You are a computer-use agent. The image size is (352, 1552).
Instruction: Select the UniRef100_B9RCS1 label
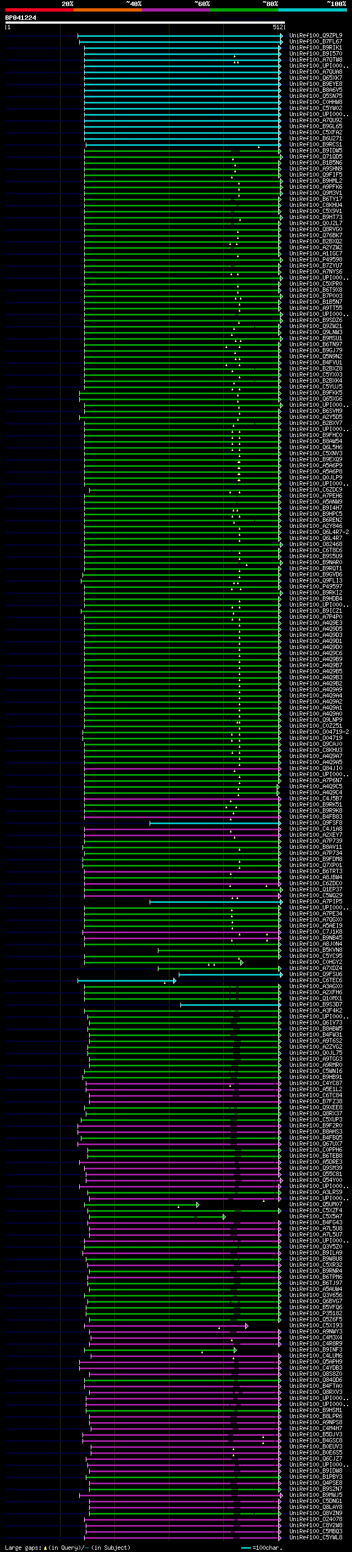[316, 145]
